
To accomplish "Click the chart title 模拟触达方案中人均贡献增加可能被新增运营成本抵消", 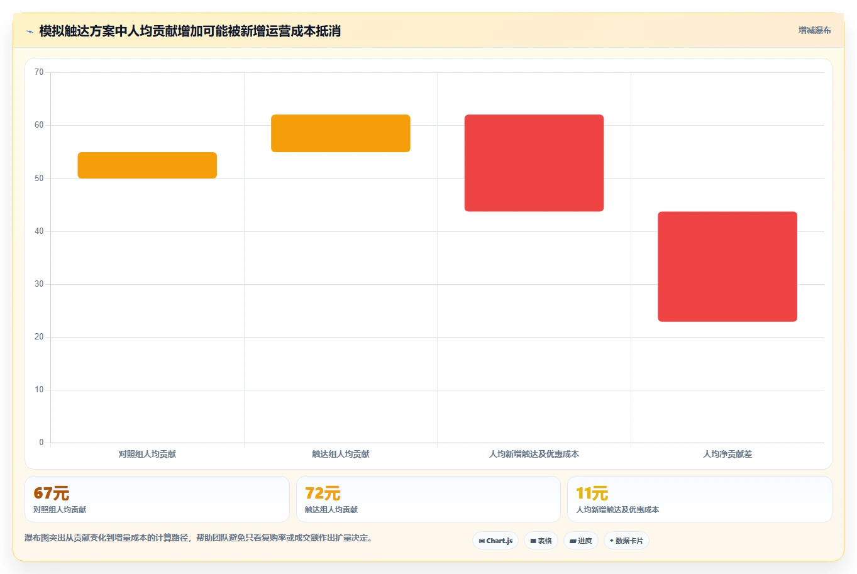I will pos(190,31).
